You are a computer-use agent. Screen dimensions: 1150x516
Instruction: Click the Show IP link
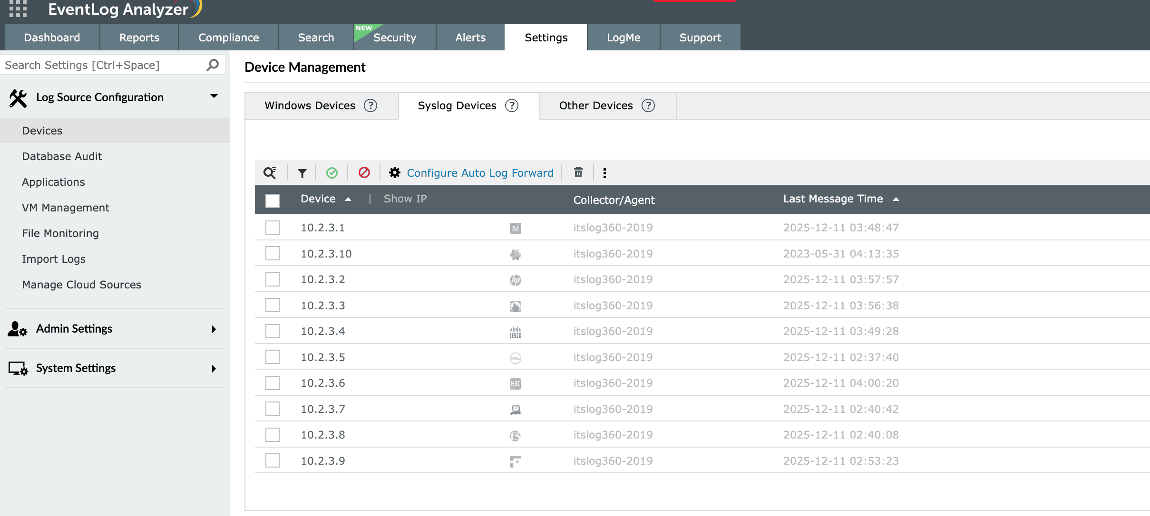405,199
